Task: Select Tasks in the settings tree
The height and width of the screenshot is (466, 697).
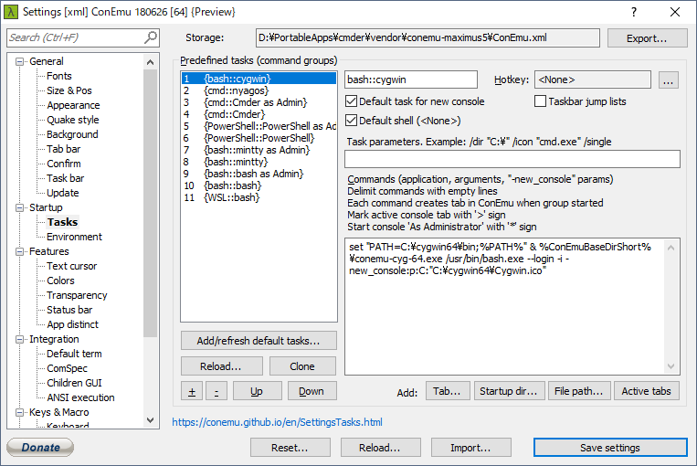Action: pos(63,222)
